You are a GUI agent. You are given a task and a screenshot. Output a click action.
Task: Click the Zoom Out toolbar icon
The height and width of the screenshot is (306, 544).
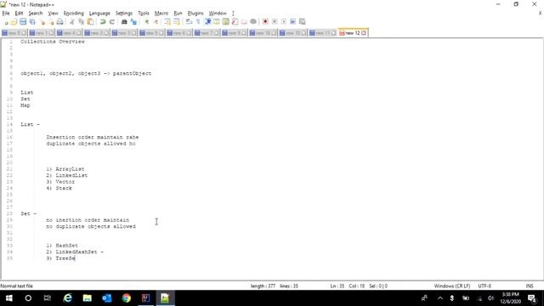coord(156,22)
